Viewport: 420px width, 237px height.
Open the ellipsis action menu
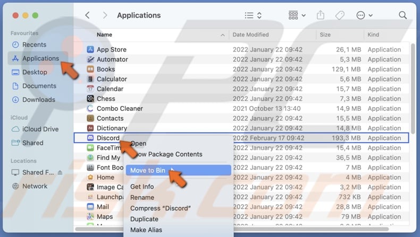(364, 15)
